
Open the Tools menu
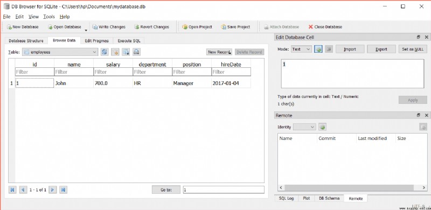point(49,17)
